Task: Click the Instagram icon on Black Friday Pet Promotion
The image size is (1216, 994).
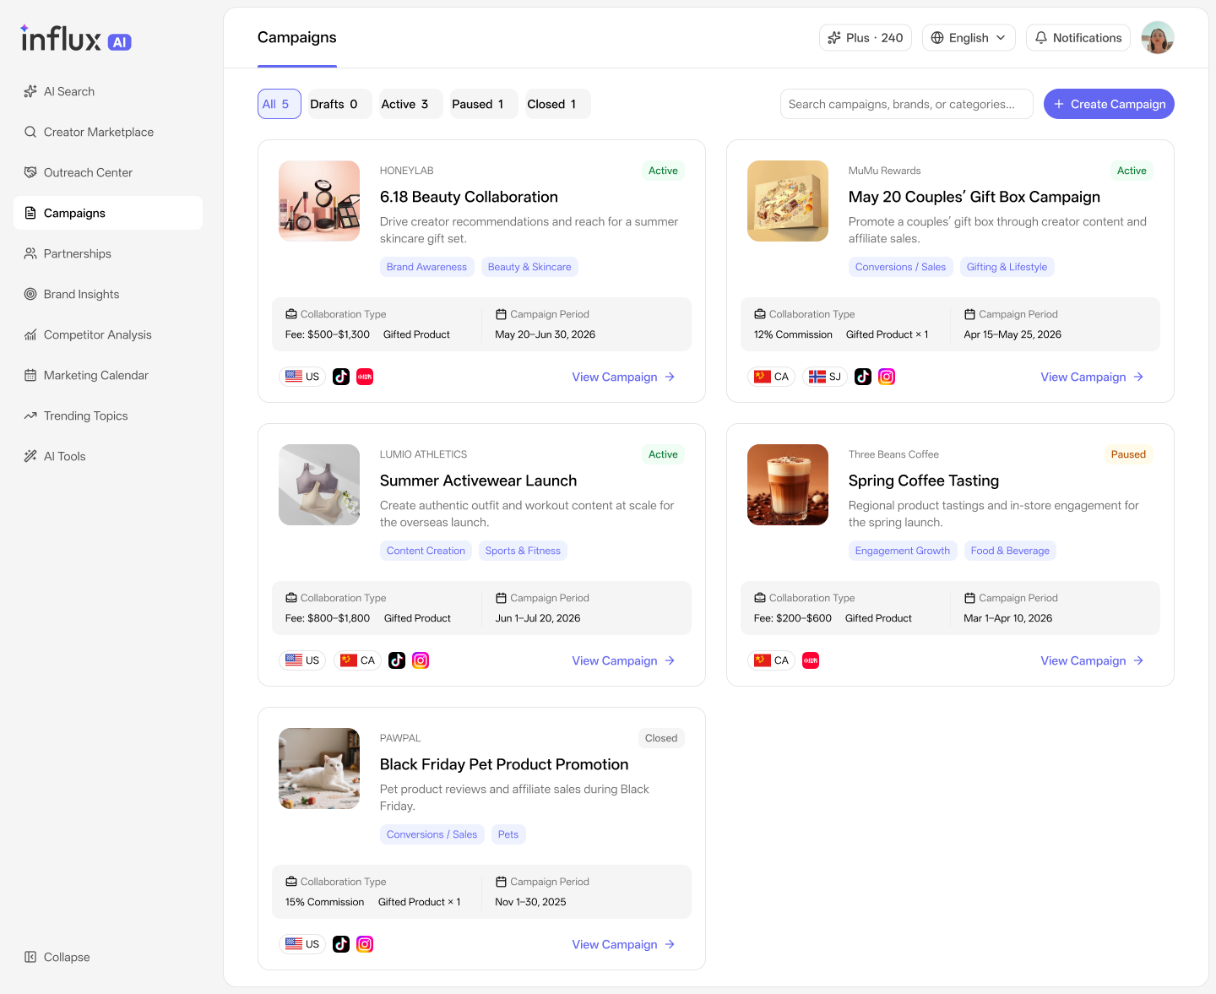Action: 365,944
